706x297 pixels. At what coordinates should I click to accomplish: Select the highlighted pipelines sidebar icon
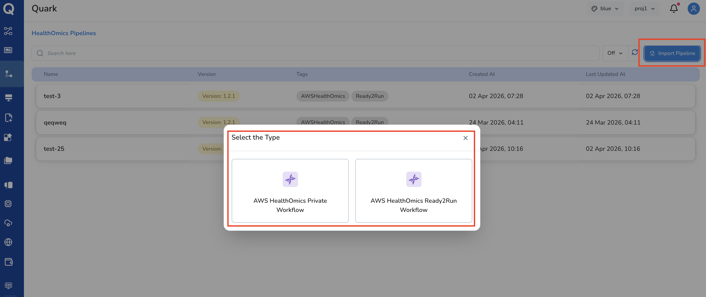pyautogui.click(x=9, y=74)
